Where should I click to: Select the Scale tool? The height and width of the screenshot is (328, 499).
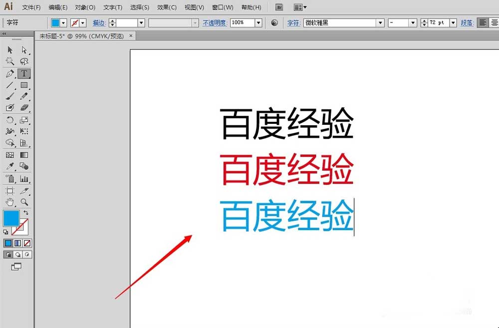coord(24,120)
